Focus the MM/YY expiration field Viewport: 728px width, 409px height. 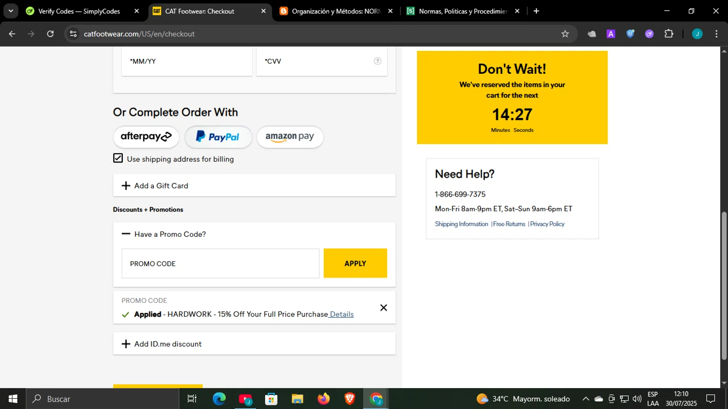(x=187, y=61)
